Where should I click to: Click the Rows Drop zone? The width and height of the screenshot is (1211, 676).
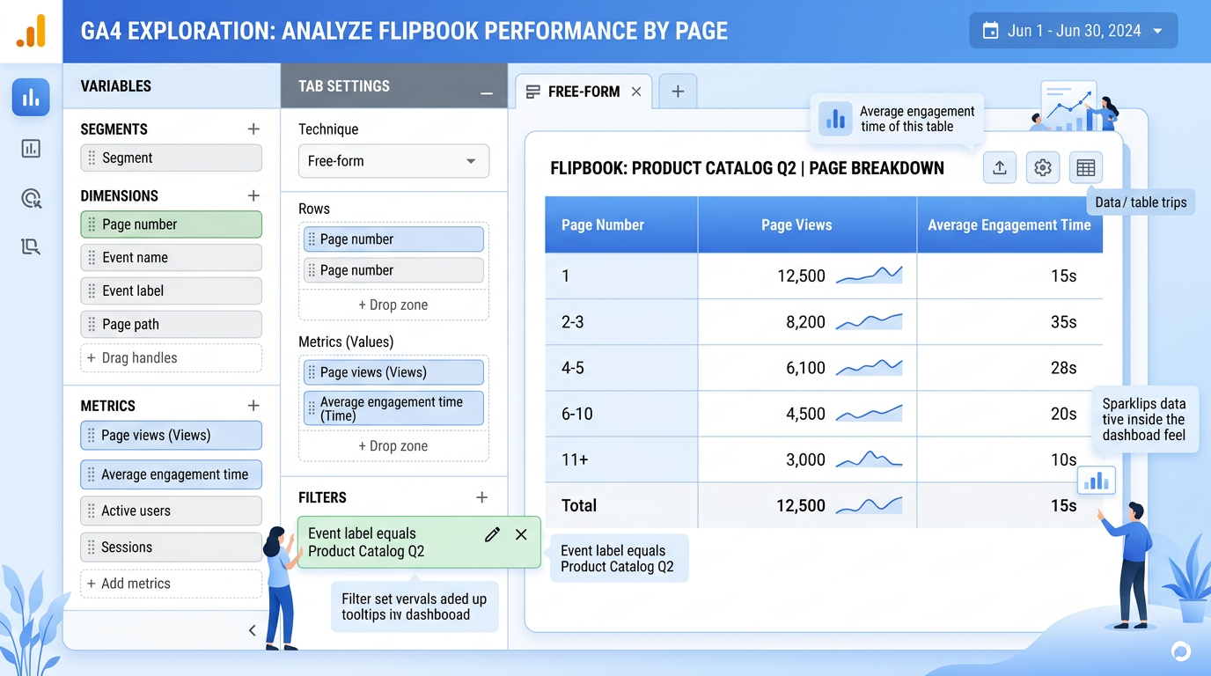[x=393, y=305]
